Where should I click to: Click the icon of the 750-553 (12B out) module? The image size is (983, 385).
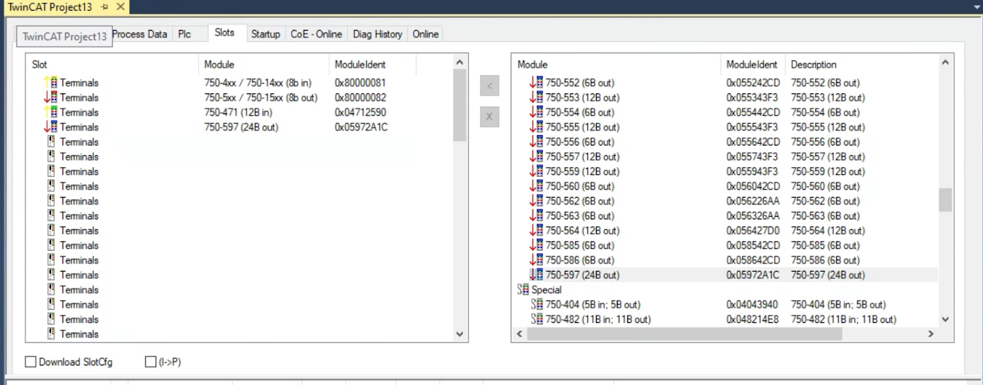536,97
